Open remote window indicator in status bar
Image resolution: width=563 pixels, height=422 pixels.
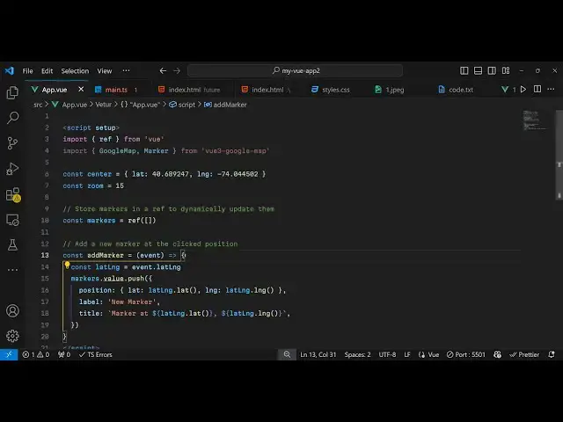[9, 354]
